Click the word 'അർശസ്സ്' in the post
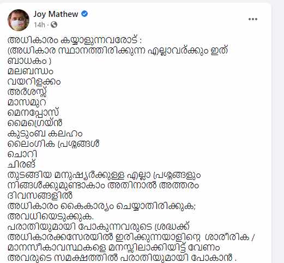 click(27, 92)
